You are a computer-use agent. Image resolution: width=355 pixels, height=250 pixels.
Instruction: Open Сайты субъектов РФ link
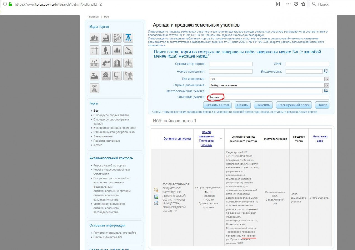(x=108, y=237)
